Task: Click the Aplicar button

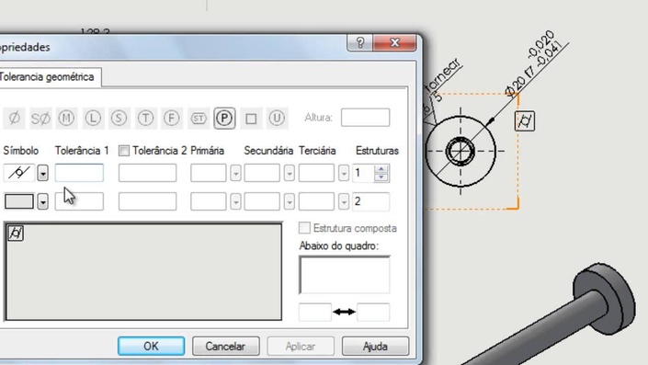Action: tap(301, 346)
